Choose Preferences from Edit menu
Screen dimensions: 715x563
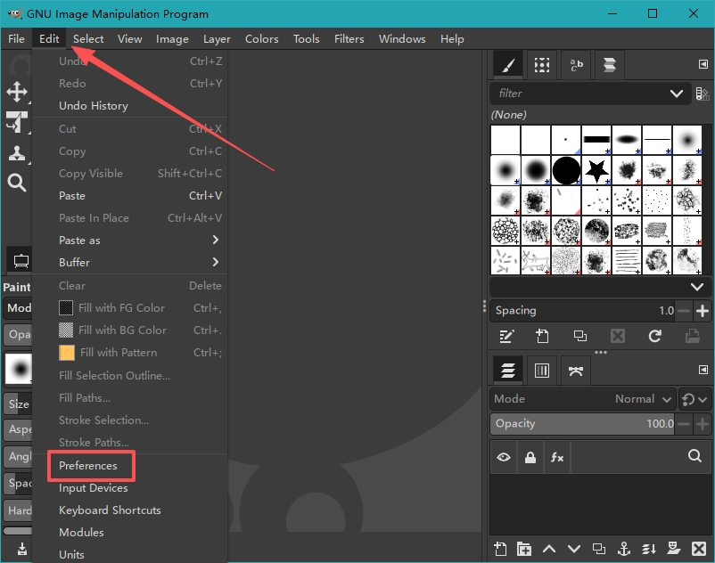(88, 466)
